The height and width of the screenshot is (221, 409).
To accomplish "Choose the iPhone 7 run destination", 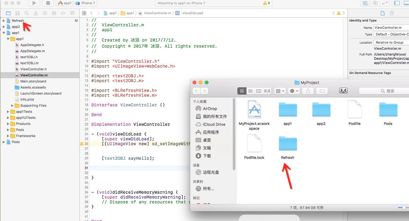I will coord(86,3).
